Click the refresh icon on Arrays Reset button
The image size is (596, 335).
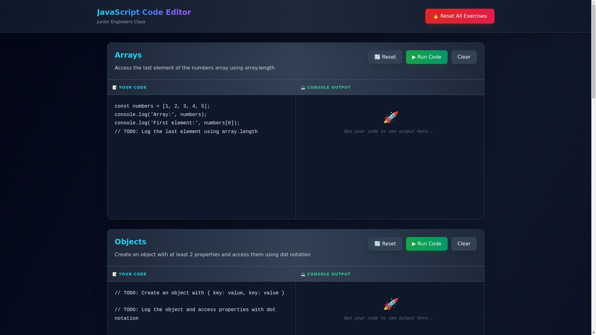[377, 57]
